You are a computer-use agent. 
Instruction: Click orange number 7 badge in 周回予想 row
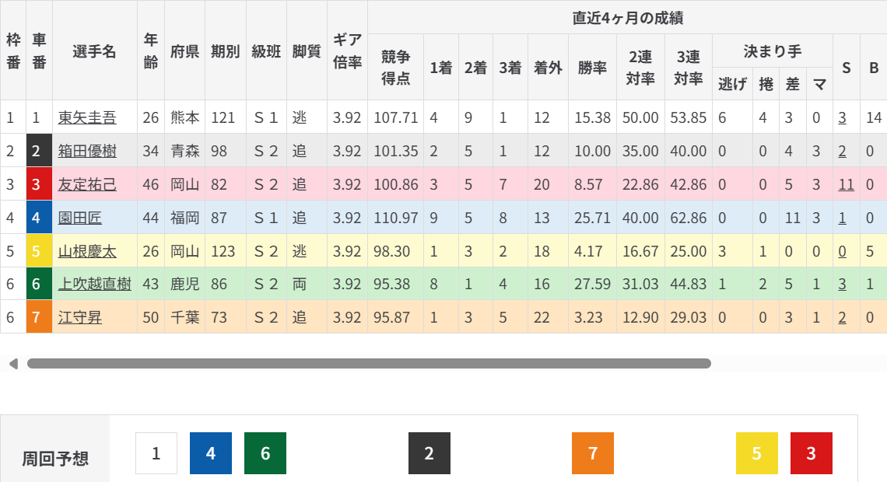point(593,453)
